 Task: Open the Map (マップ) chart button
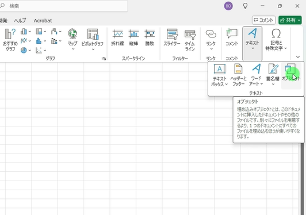pyautogui.click(x=72, y=40)
